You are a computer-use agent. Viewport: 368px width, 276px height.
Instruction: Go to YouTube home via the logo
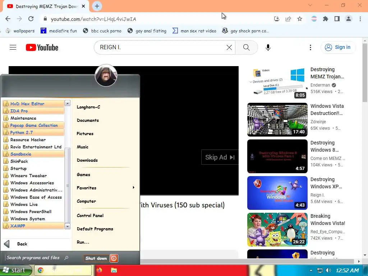click(42, 47)
